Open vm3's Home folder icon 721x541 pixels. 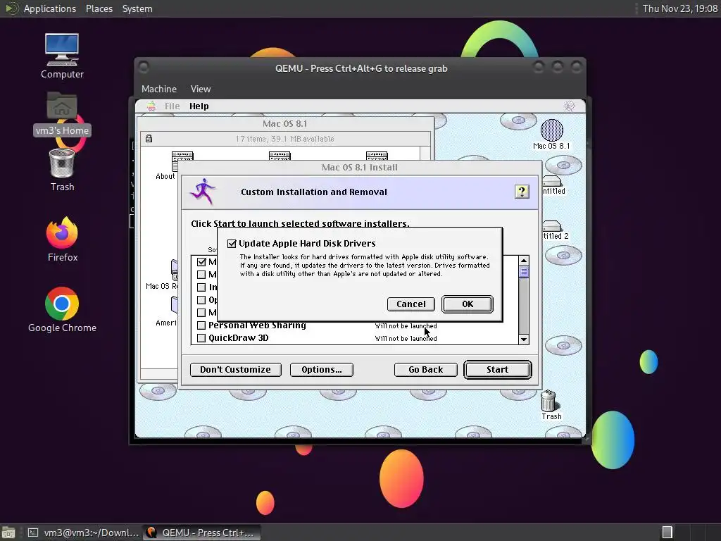pos(62,106)
